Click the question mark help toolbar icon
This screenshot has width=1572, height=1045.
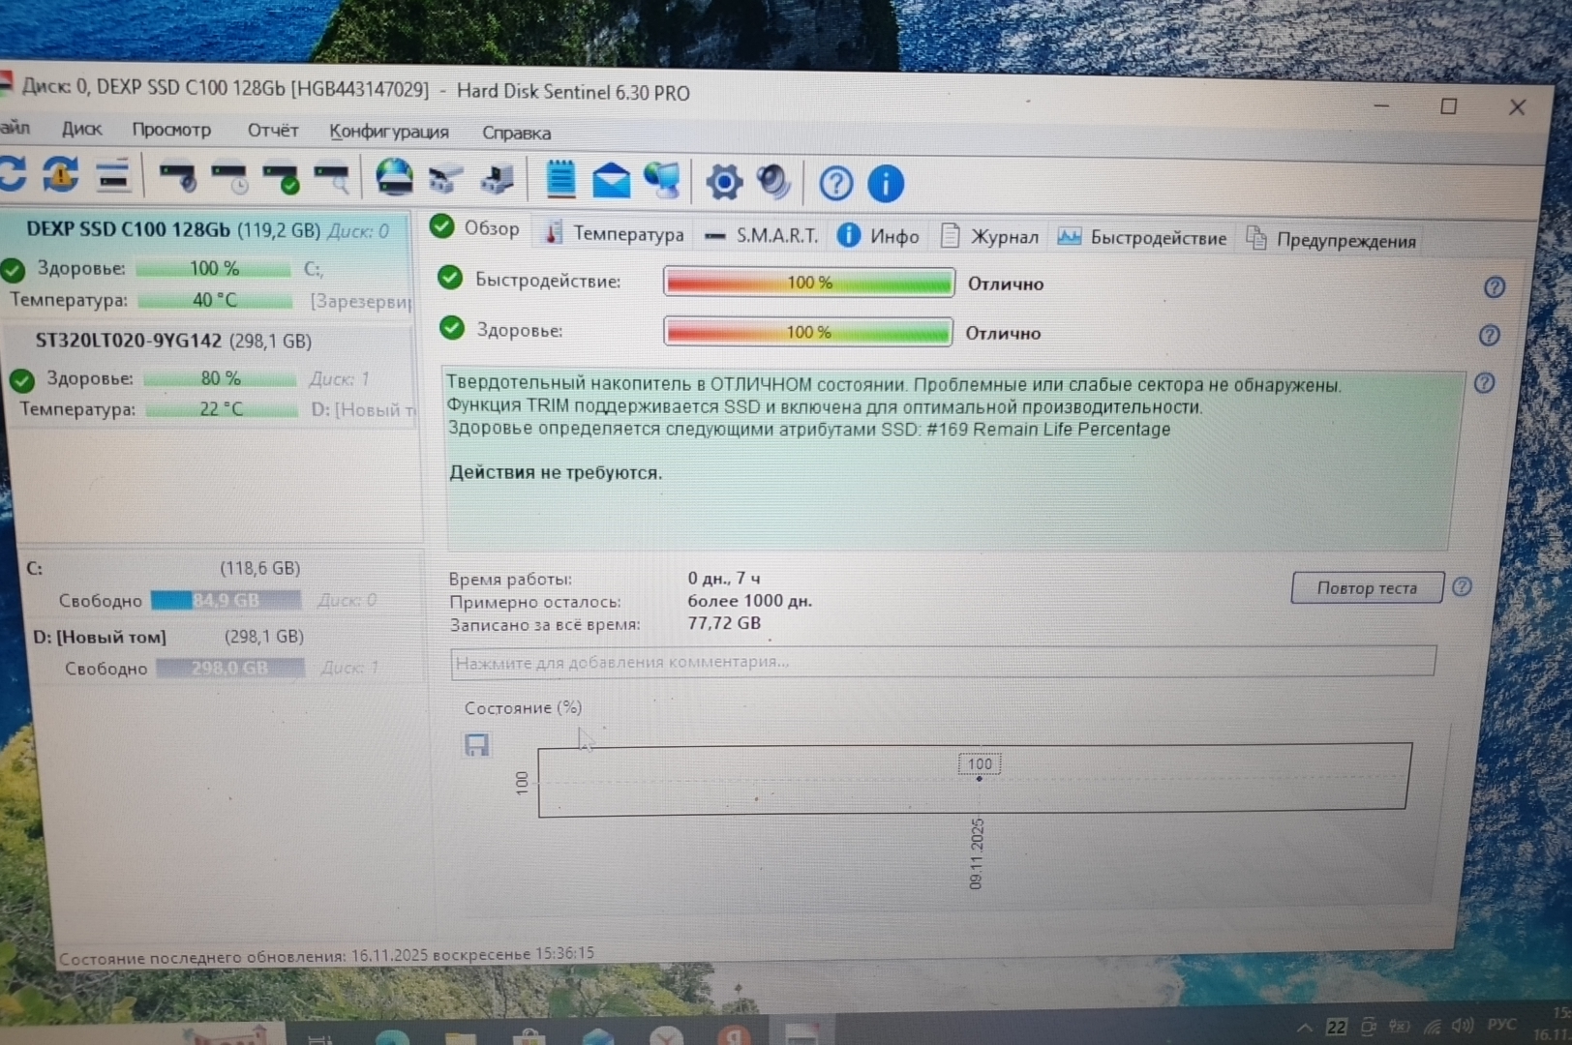point(835,183)
